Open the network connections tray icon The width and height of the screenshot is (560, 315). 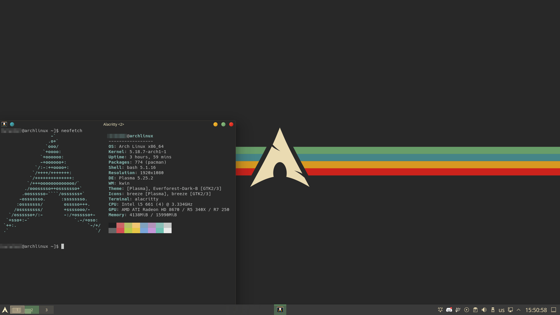click(x=510, y=310)
